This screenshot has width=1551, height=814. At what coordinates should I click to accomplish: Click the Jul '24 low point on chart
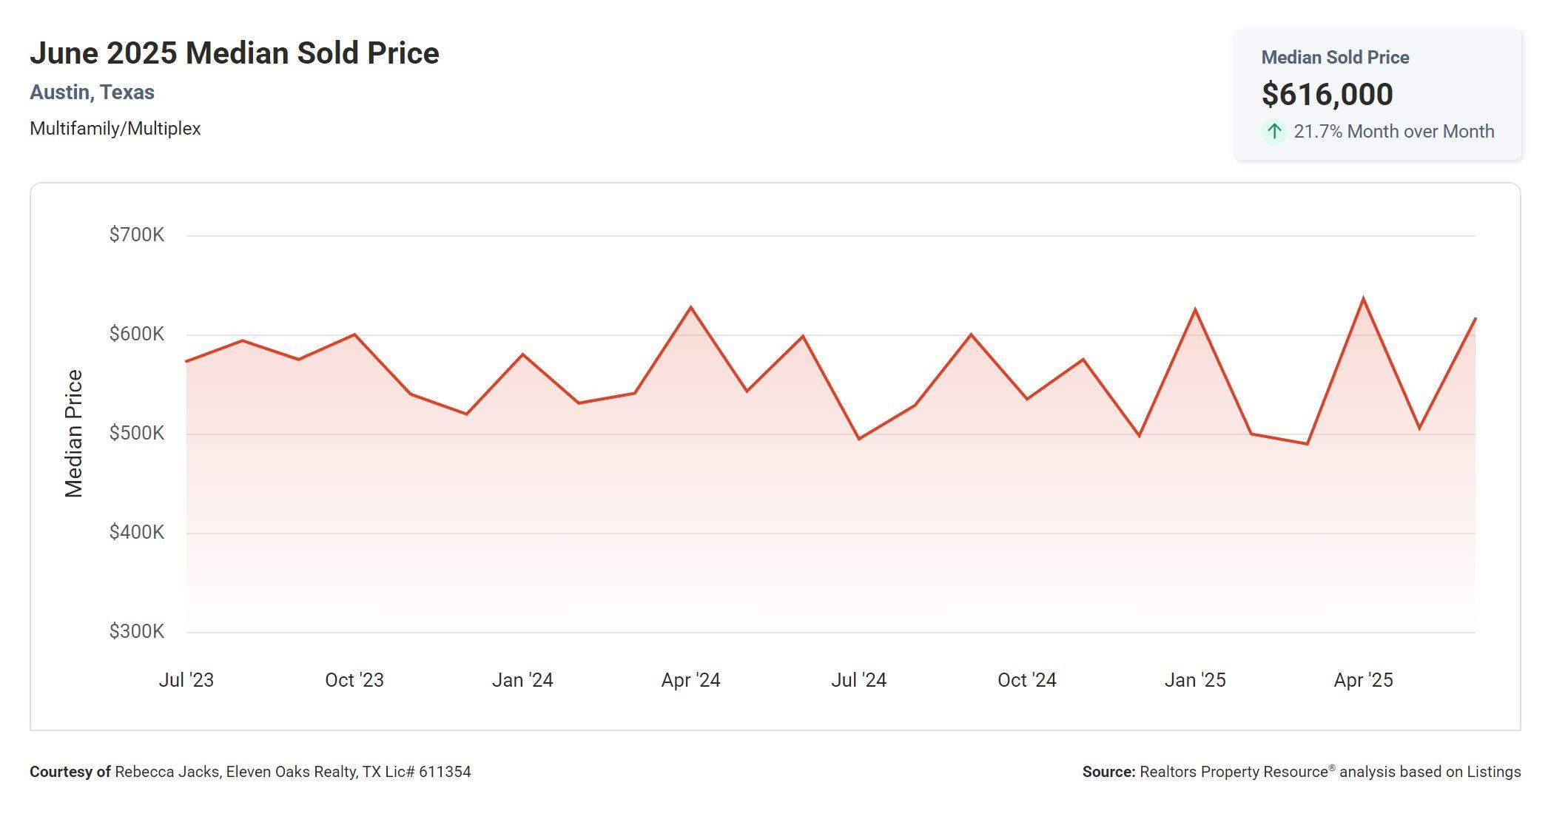tap(858, 439)
